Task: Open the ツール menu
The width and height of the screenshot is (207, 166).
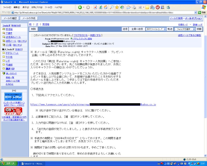Action: pyautogui.click(x=48, y=7)
